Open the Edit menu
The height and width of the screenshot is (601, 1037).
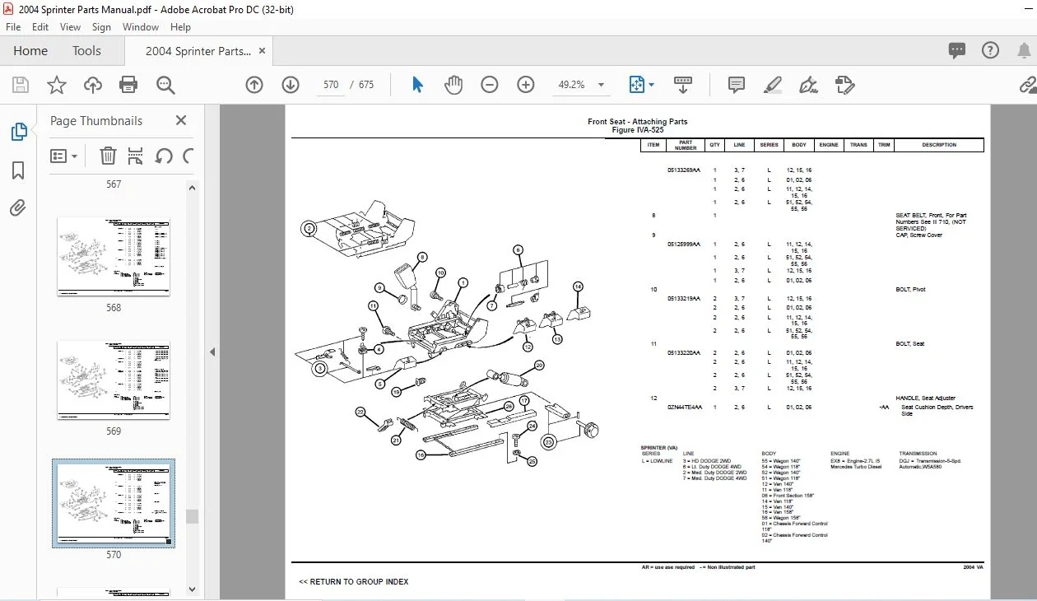coord(40,27)
